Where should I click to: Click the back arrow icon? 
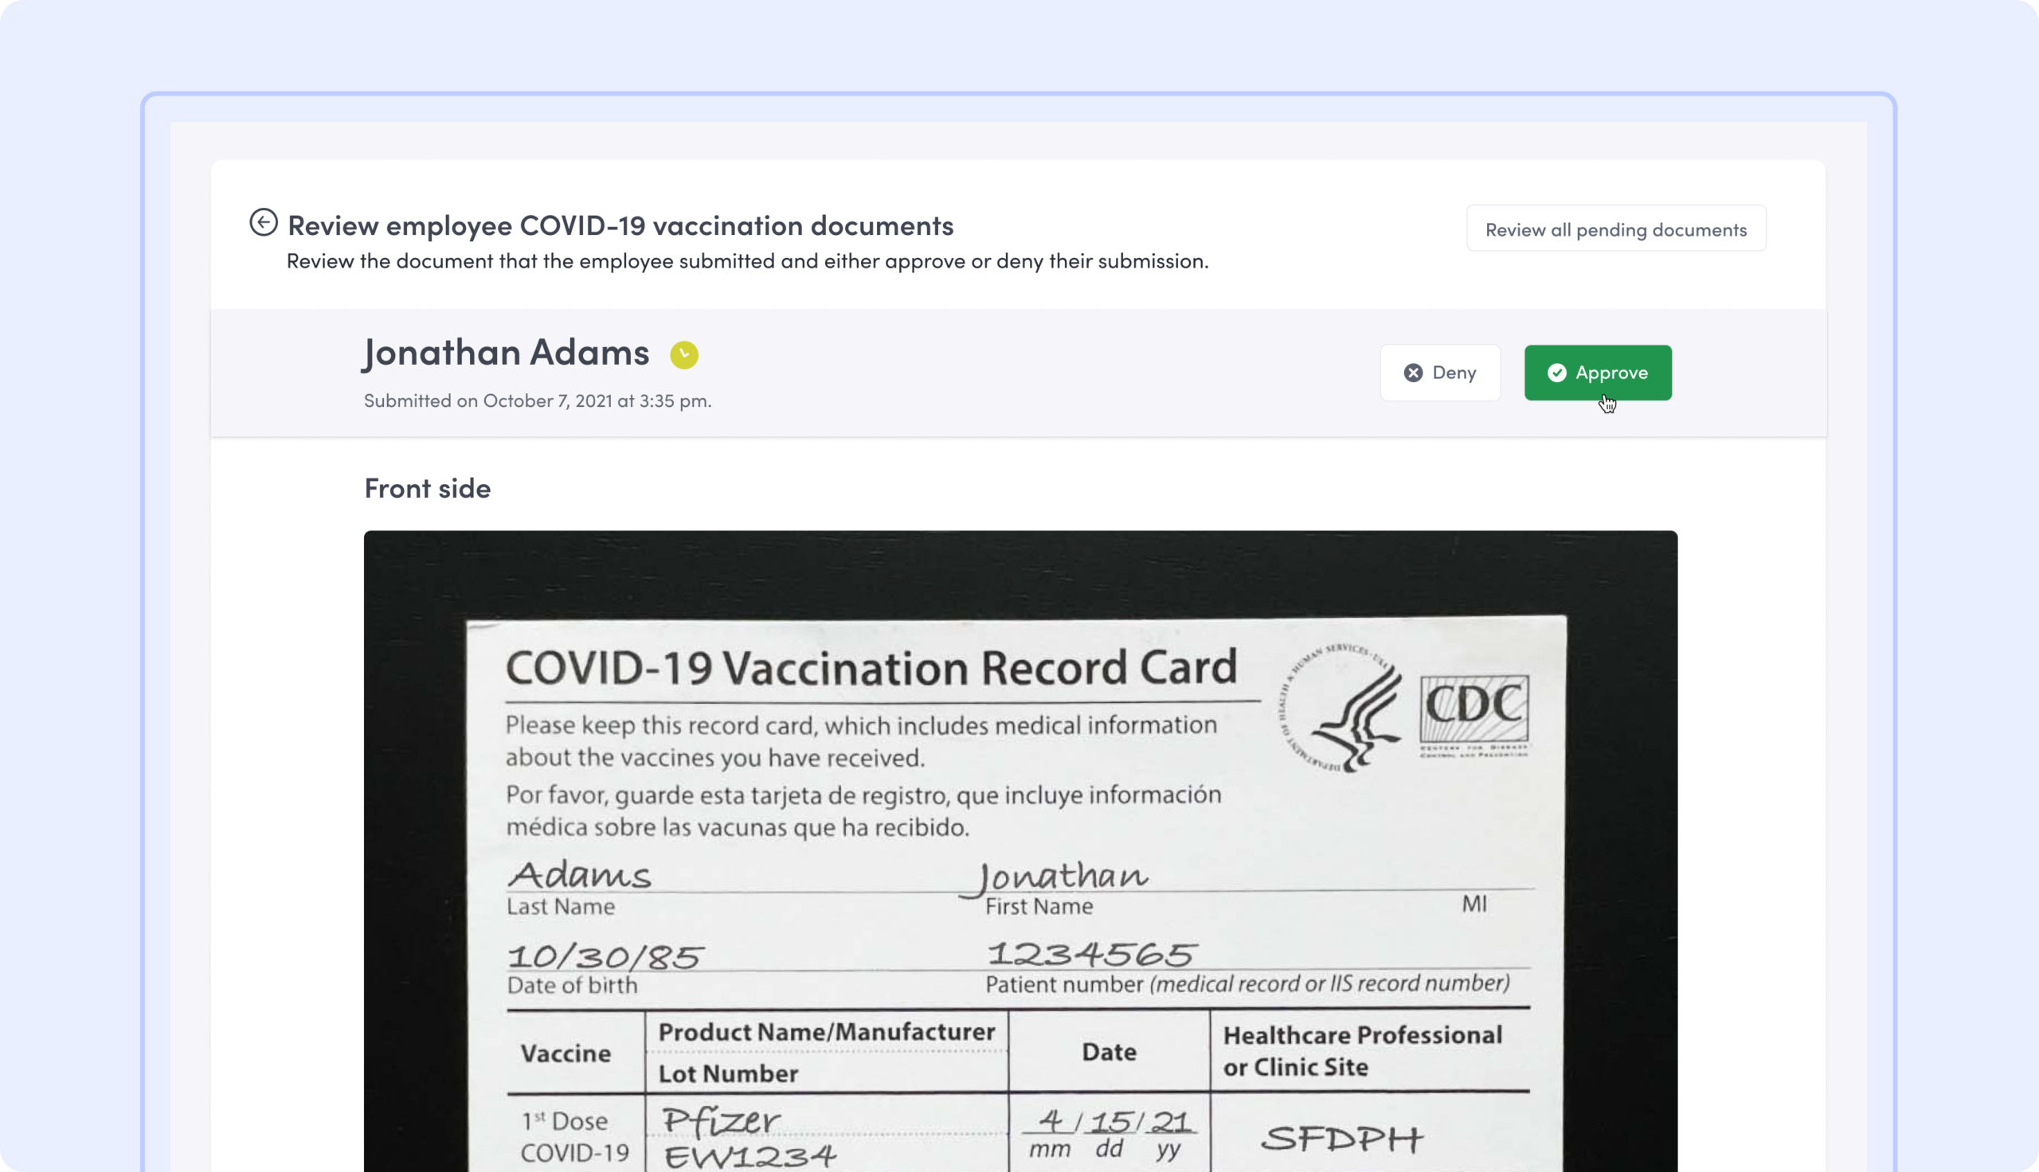(x=263, y=222)
